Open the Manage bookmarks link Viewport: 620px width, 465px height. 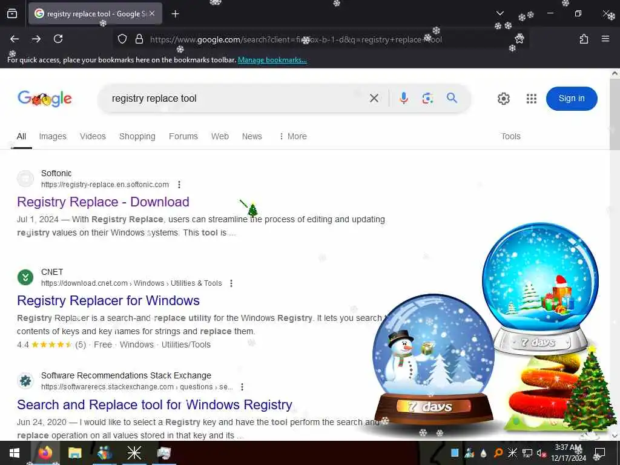(272, 60)
